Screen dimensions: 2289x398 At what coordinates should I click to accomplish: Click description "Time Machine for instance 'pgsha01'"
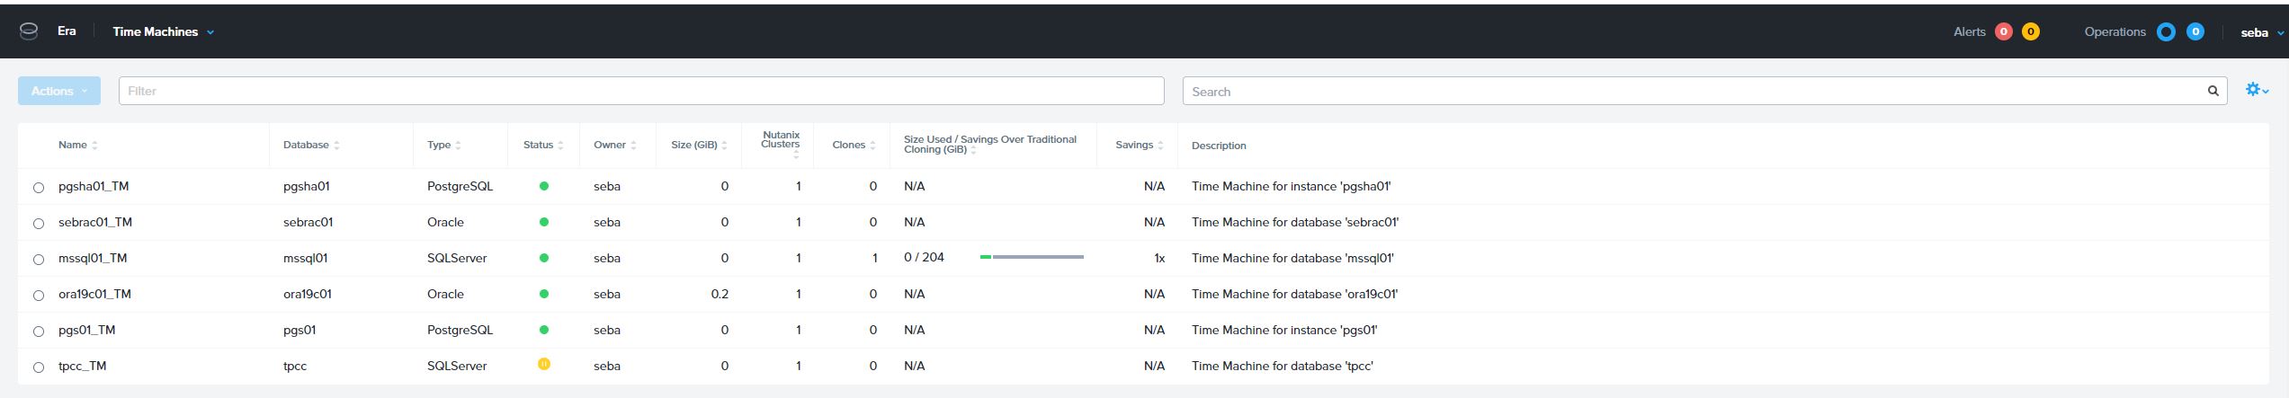coord(1291,186)
